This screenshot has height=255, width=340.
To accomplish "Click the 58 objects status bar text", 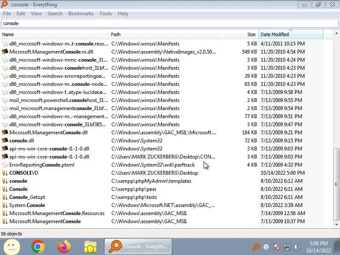I will 11,234.
